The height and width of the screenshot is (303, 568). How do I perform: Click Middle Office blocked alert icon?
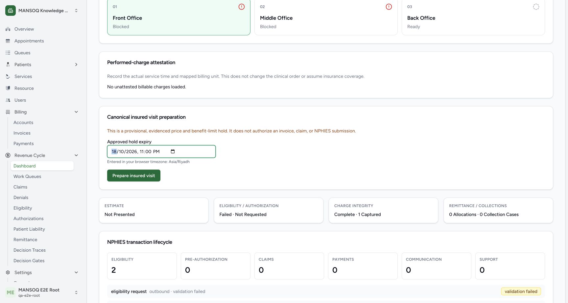389,7
